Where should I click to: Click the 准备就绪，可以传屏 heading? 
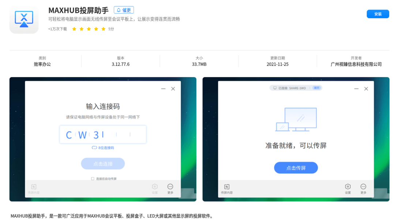pos(296,145)
